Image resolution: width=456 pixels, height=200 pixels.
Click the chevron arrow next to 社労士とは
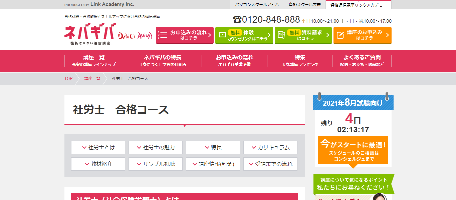point(84,147)
